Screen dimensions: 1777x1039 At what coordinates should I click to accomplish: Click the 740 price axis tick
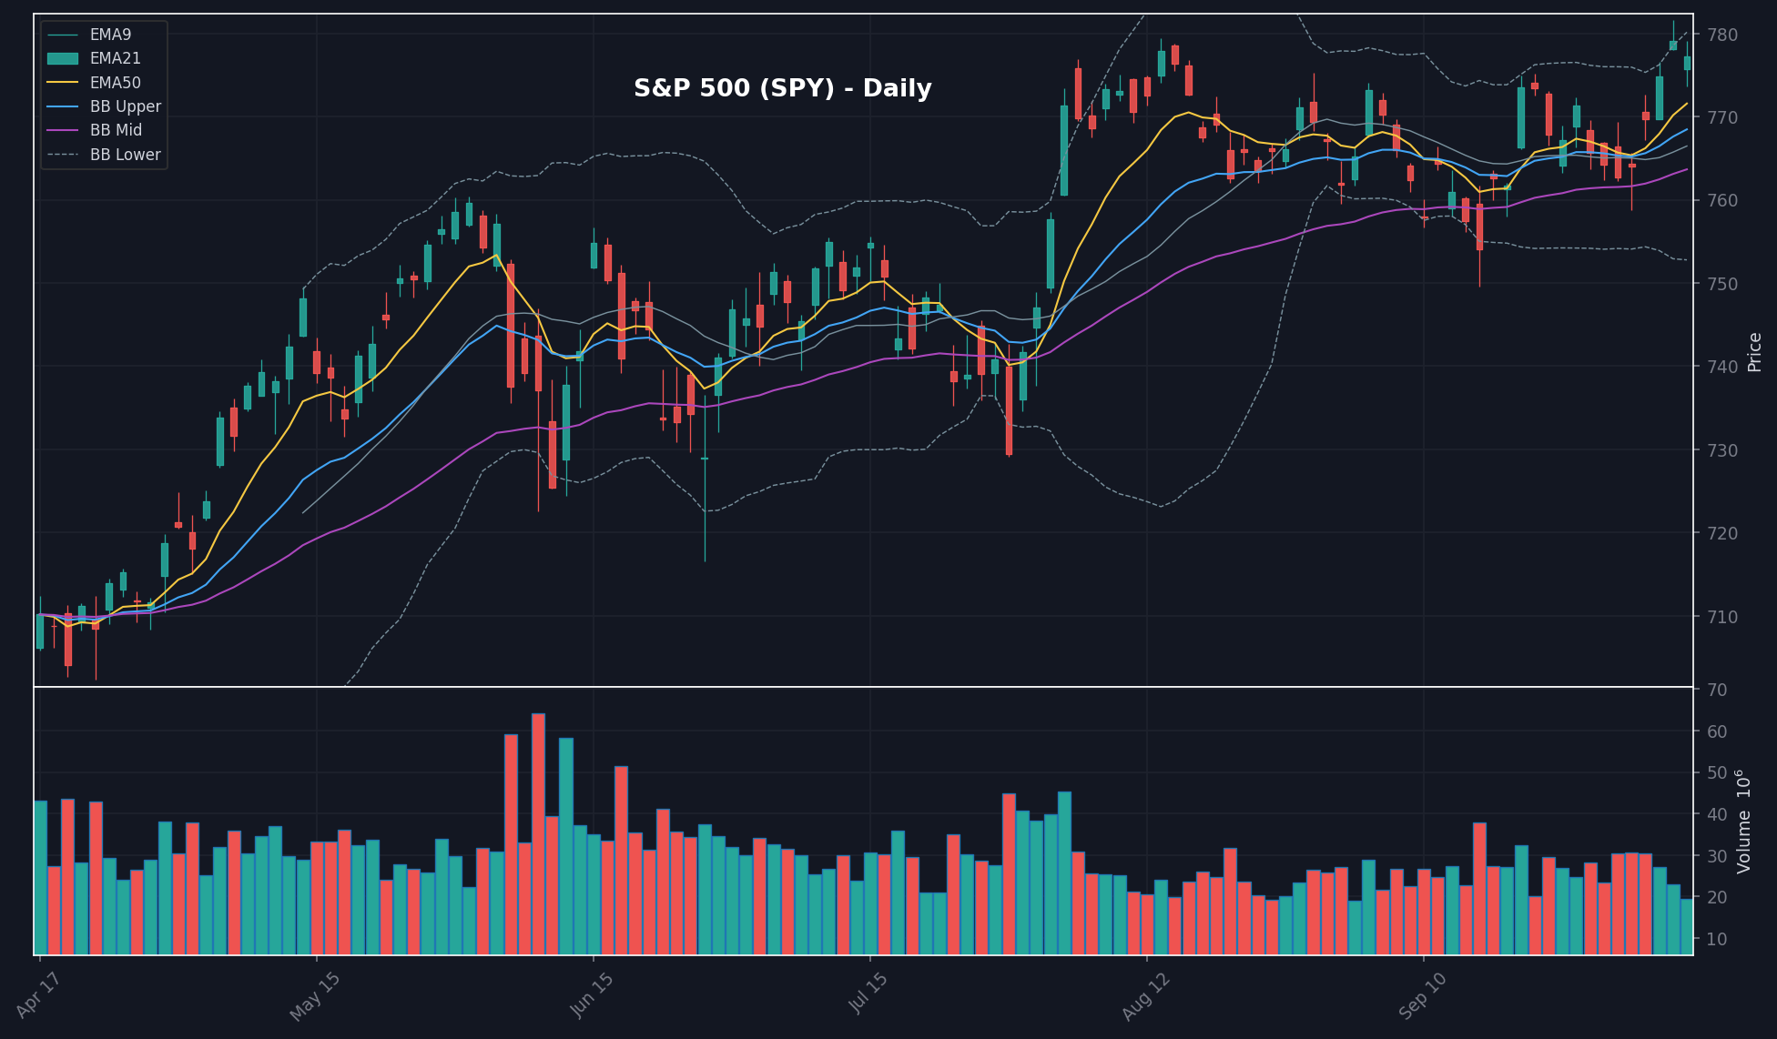coord(1722,367)
